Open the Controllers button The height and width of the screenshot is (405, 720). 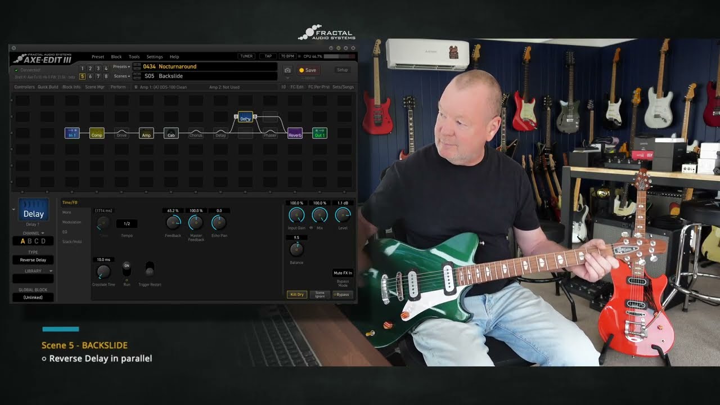(x=24, y=87)
